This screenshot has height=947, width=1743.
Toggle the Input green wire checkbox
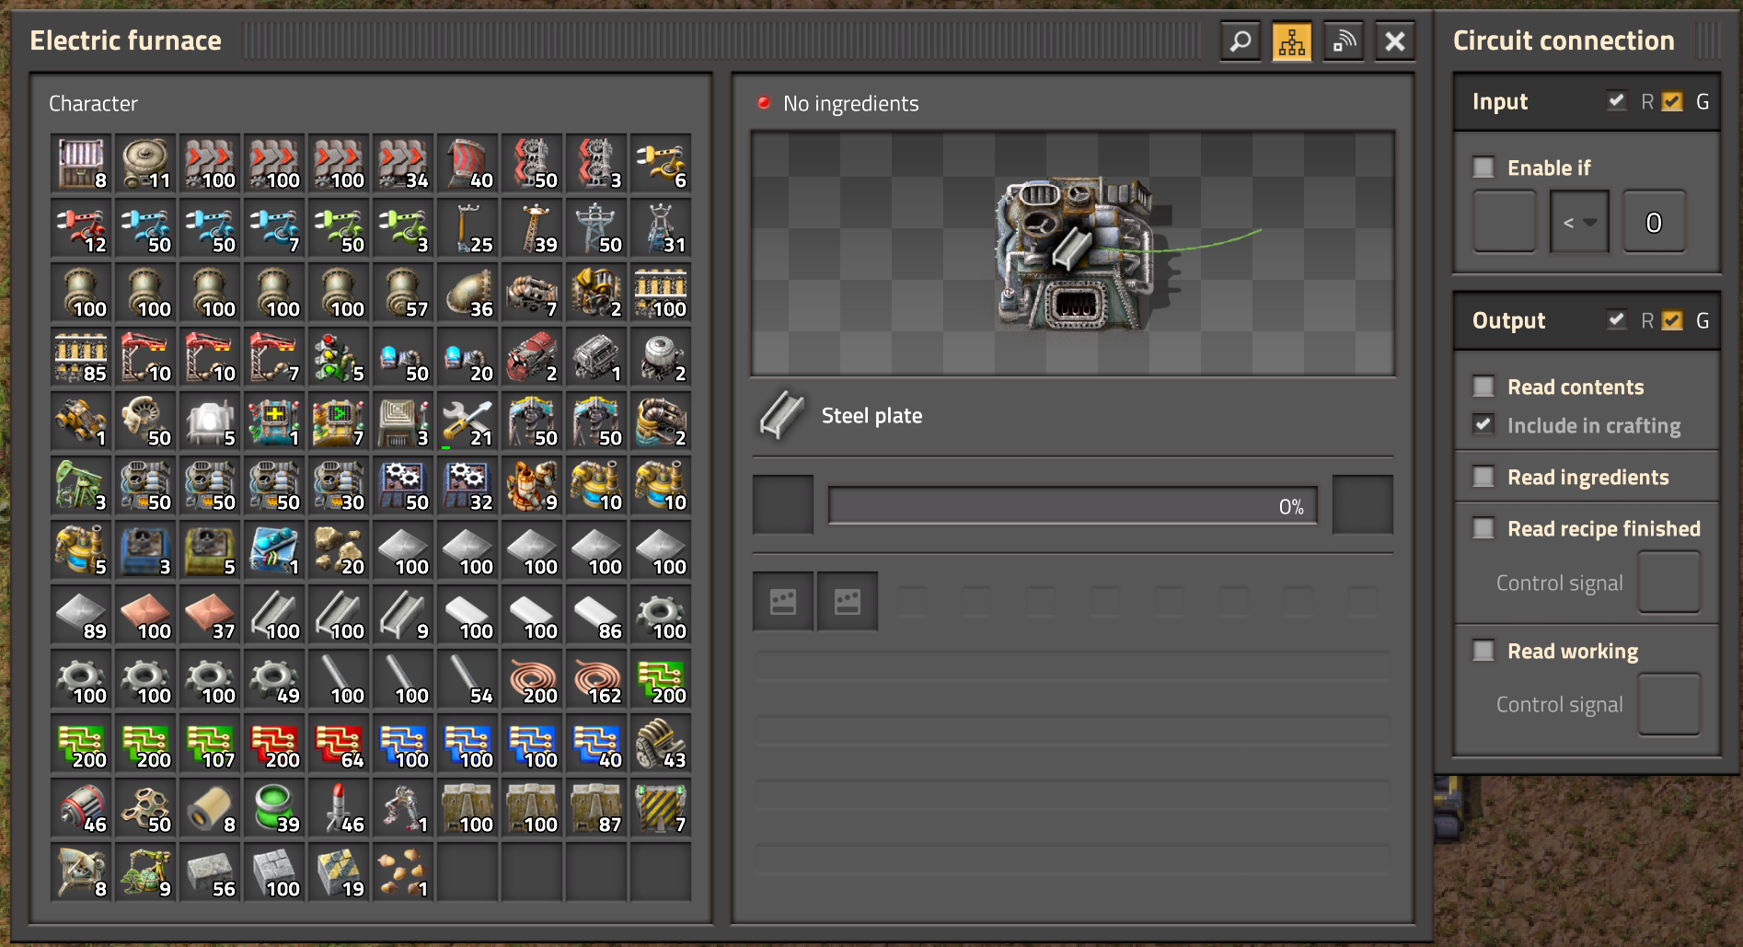tap(1673, 101)
